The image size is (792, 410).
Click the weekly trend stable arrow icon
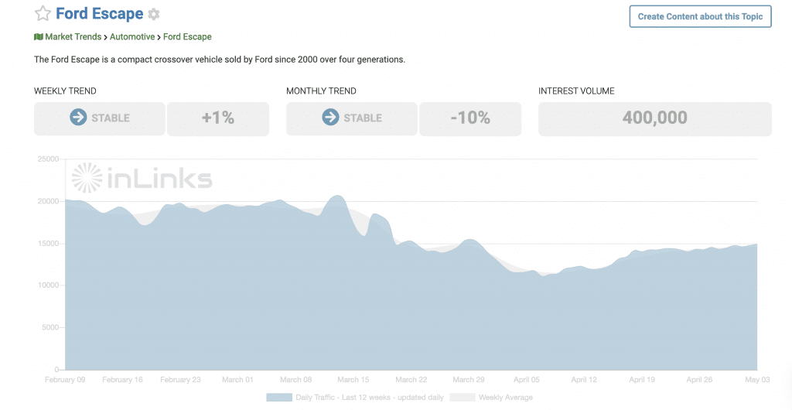coord(78,117)
